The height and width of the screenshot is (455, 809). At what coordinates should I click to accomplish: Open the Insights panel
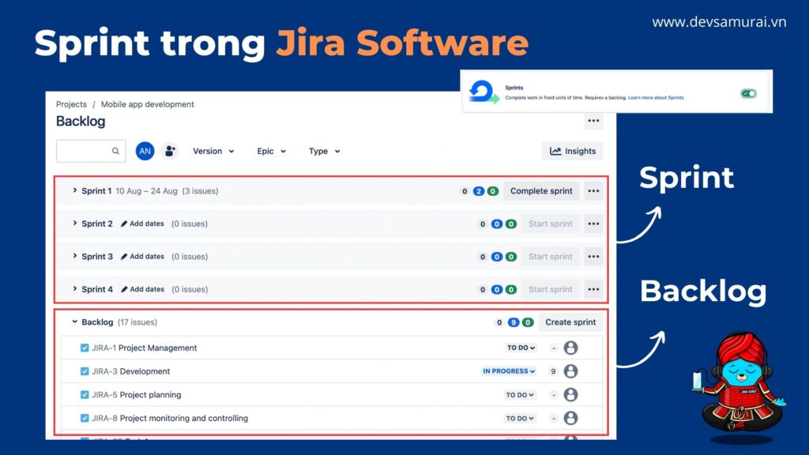coord(571,151)
